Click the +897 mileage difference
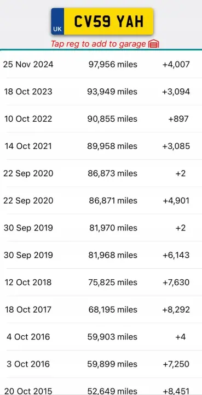202x395 pixels. 178,119
